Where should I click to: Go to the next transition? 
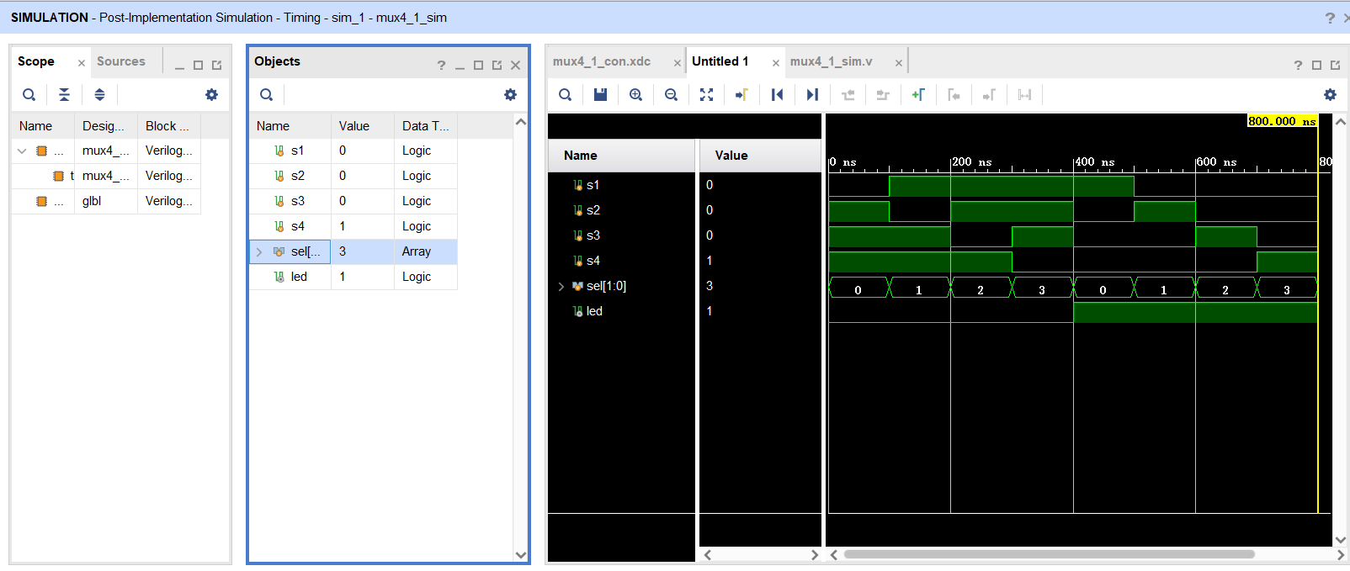click(x=883, y=95)
